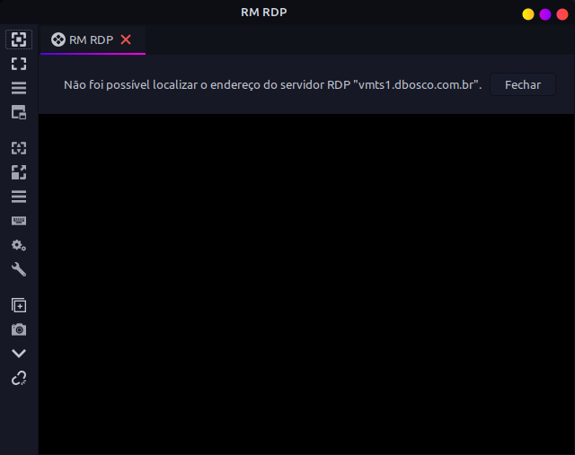Duplicate the current session icon

pyautogui.click(x=19, y=305)
